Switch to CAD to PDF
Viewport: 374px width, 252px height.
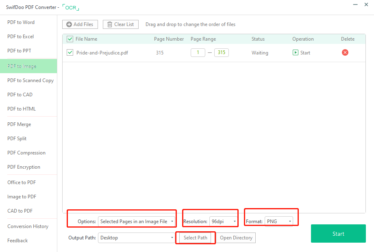click(x=20, y=211)
